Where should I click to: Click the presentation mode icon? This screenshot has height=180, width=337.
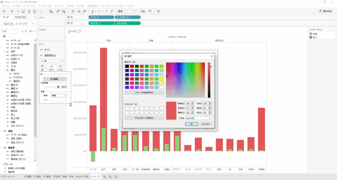[x=150, y=11]
